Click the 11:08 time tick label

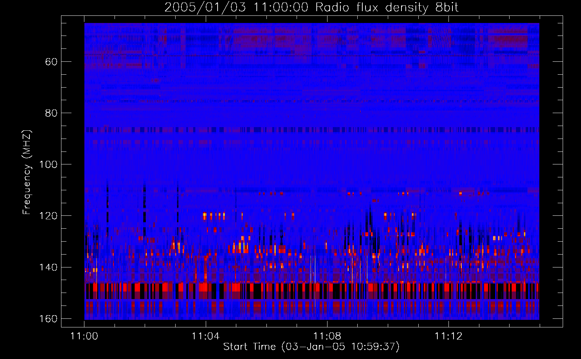tap(327, 336)
